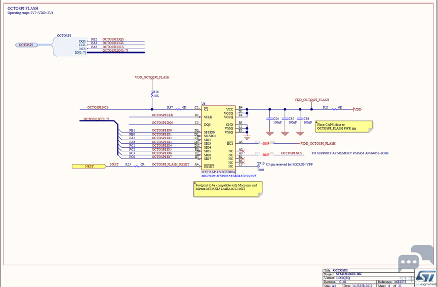
Task: Select the 'Title: OCTOSPI' title block field
Action: point(369,270)
